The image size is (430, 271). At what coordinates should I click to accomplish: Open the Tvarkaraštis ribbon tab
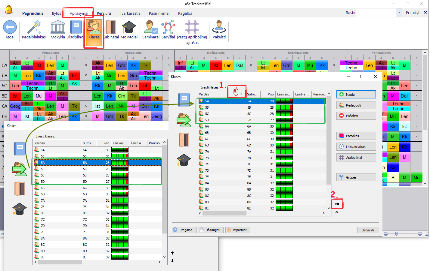click(x=130, y=14)
